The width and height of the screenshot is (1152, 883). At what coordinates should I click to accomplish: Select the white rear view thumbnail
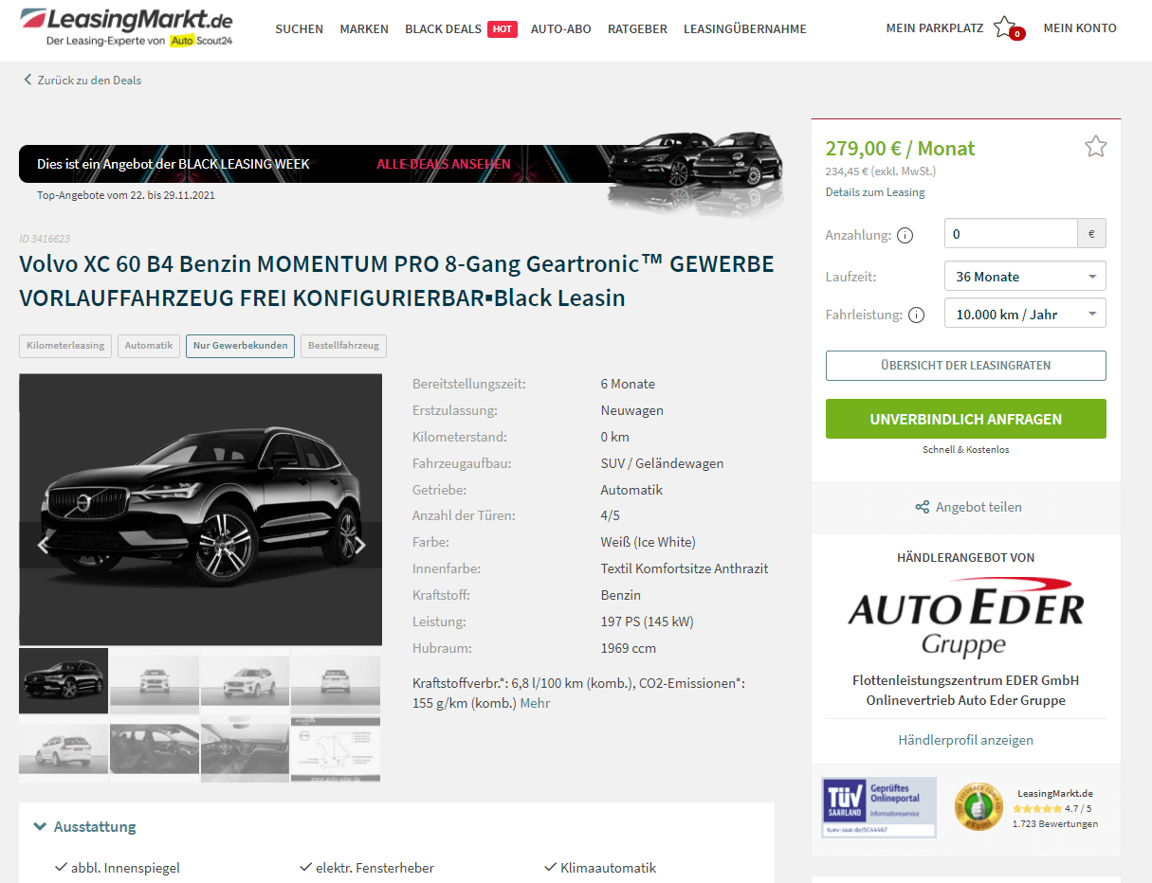coord(336,680)
